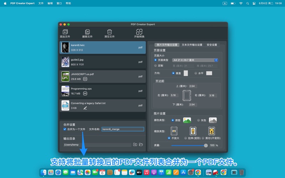The height and width of the screenshot is (178, 285).
Task: Click the horizontal page orientation preview icon
Action: pos(209,73)
